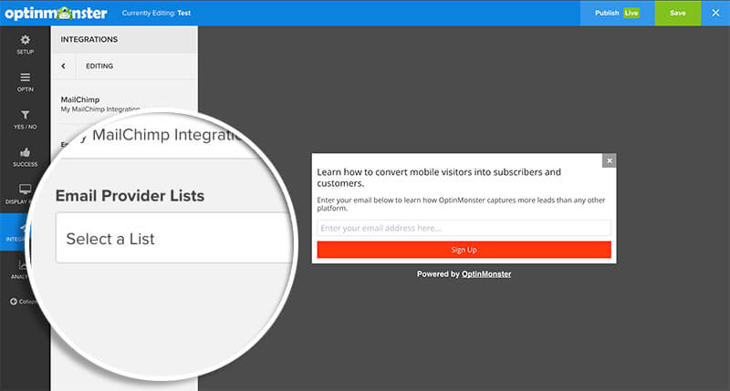Go back with the Editing arrow
Viewport: 730px width, 391px height.
click(x=63, y=66)
